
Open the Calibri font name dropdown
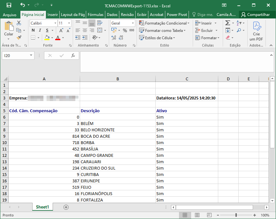[x=55, y=23]
